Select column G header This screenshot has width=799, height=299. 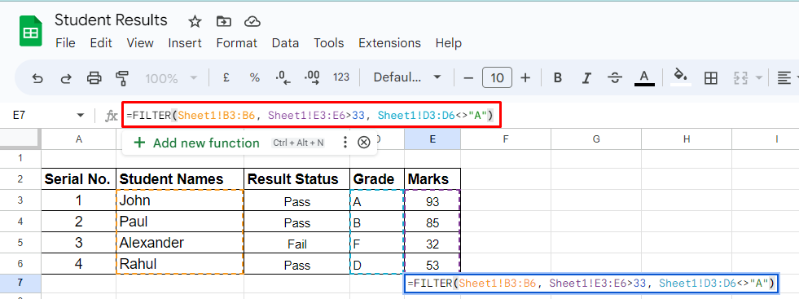pyautogui.click(x=595, y=139)
